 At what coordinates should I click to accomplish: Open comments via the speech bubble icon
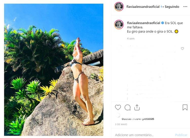point(127,107)
